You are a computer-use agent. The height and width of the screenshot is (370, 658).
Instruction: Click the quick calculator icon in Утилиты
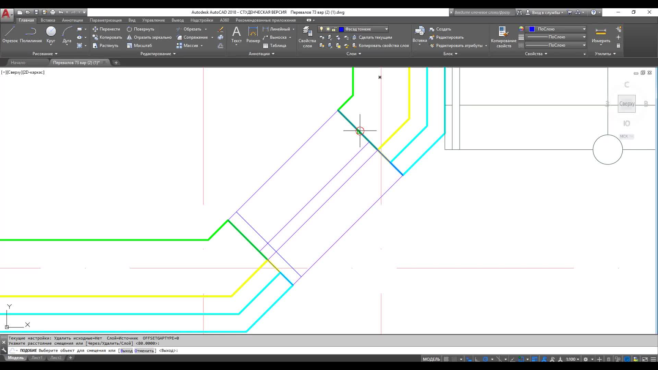619,46
